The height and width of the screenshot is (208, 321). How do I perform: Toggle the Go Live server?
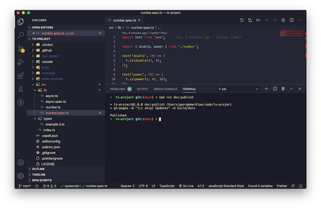tap(186, 186)
